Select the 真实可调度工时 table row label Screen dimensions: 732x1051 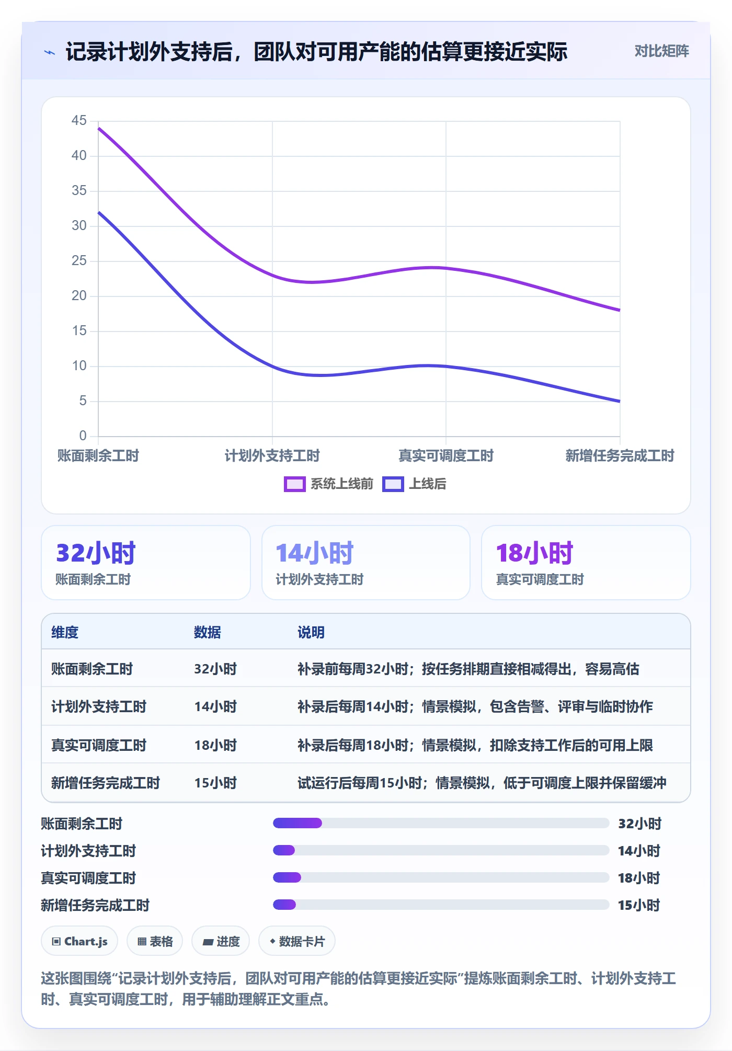point(99,746)
